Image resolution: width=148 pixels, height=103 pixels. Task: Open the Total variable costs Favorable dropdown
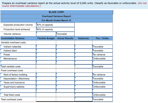[x=103, y=66]
